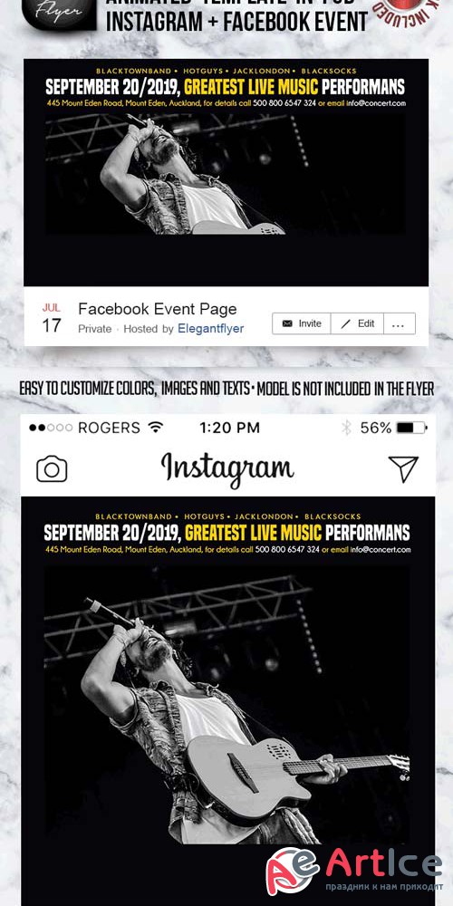Click the Edit event button
Screen dimensions: 453x906
357,323
